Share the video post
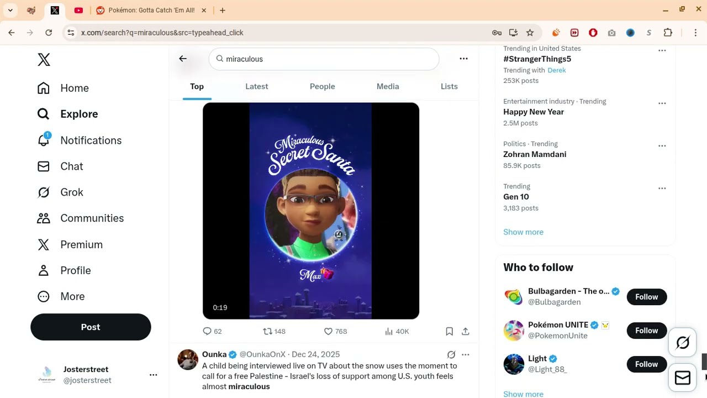 point(466,331)
